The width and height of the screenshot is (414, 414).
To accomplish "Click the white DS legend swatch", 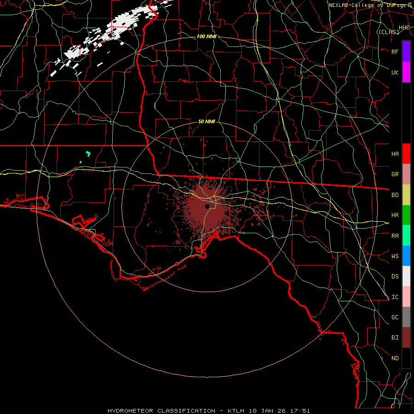I will coord(406,276).
